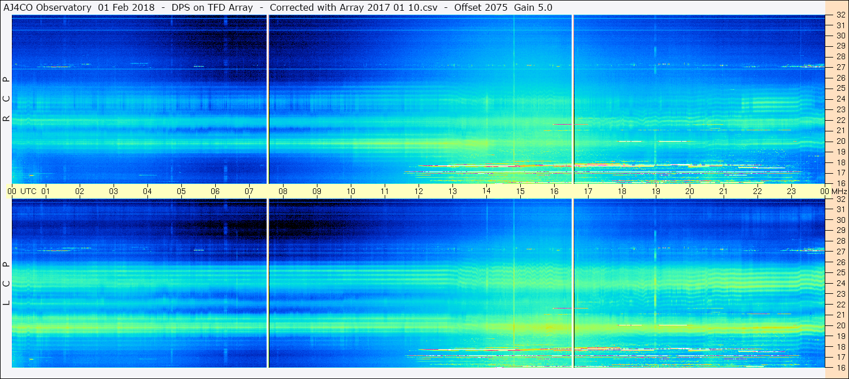Click 26 MHz label of LCP frequency scale
Viewport: 849px width, 379px height.
click(x=840, y=262)
